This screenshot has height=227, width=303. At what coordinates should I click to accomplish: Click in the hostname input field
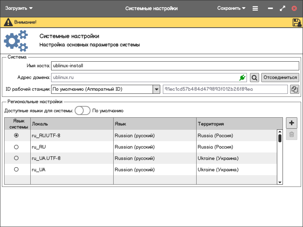pyautogui.click(x=174, y=65)
